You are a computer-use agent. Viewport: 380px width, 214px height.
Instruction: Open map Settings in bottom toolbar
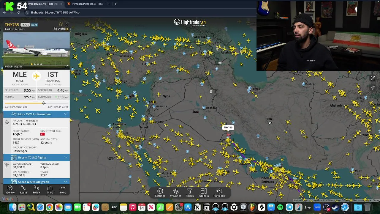click(x=160, y=193)
